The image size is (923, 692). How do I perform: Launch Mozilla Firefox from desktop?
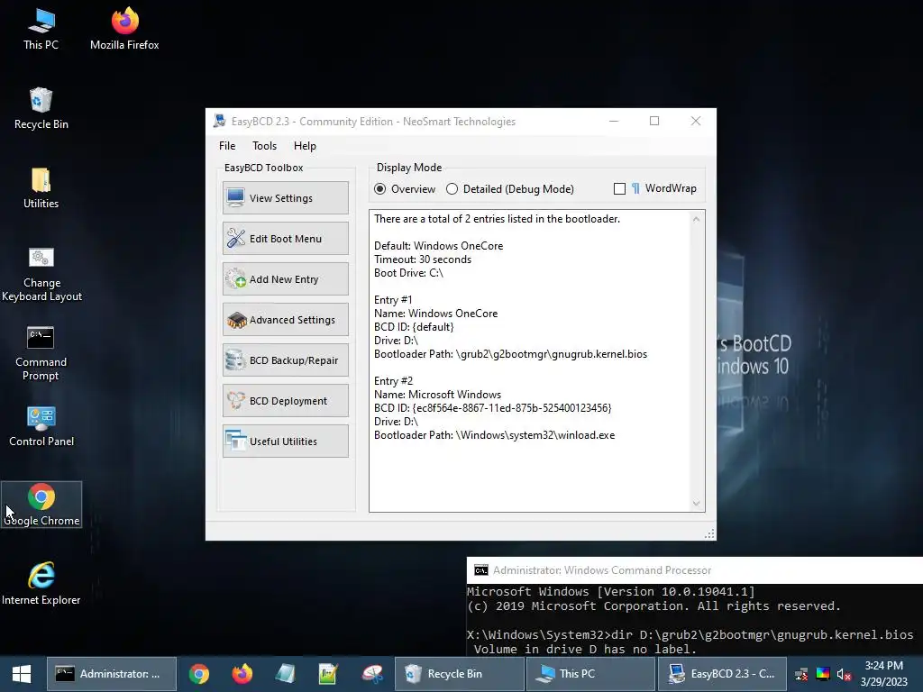point(124,30)
